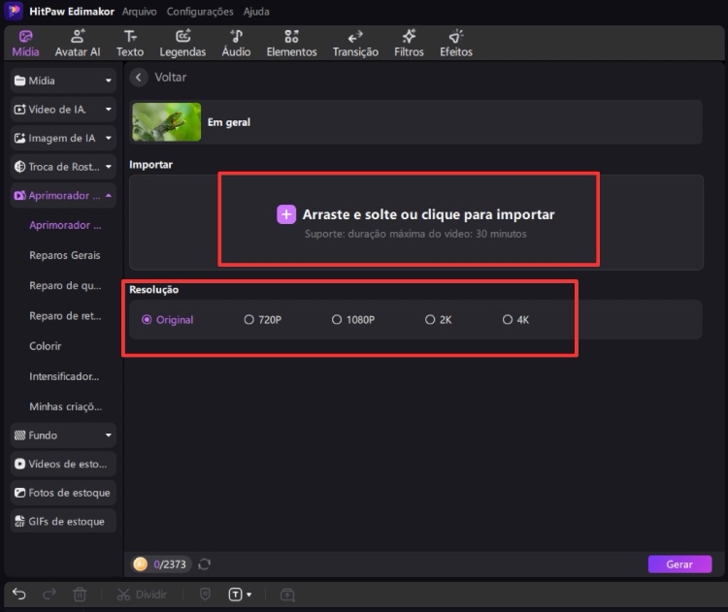Viewport: 728px width, 612px height.
Task: Click the refresh credits icon
Action: (x=205, y=564)
